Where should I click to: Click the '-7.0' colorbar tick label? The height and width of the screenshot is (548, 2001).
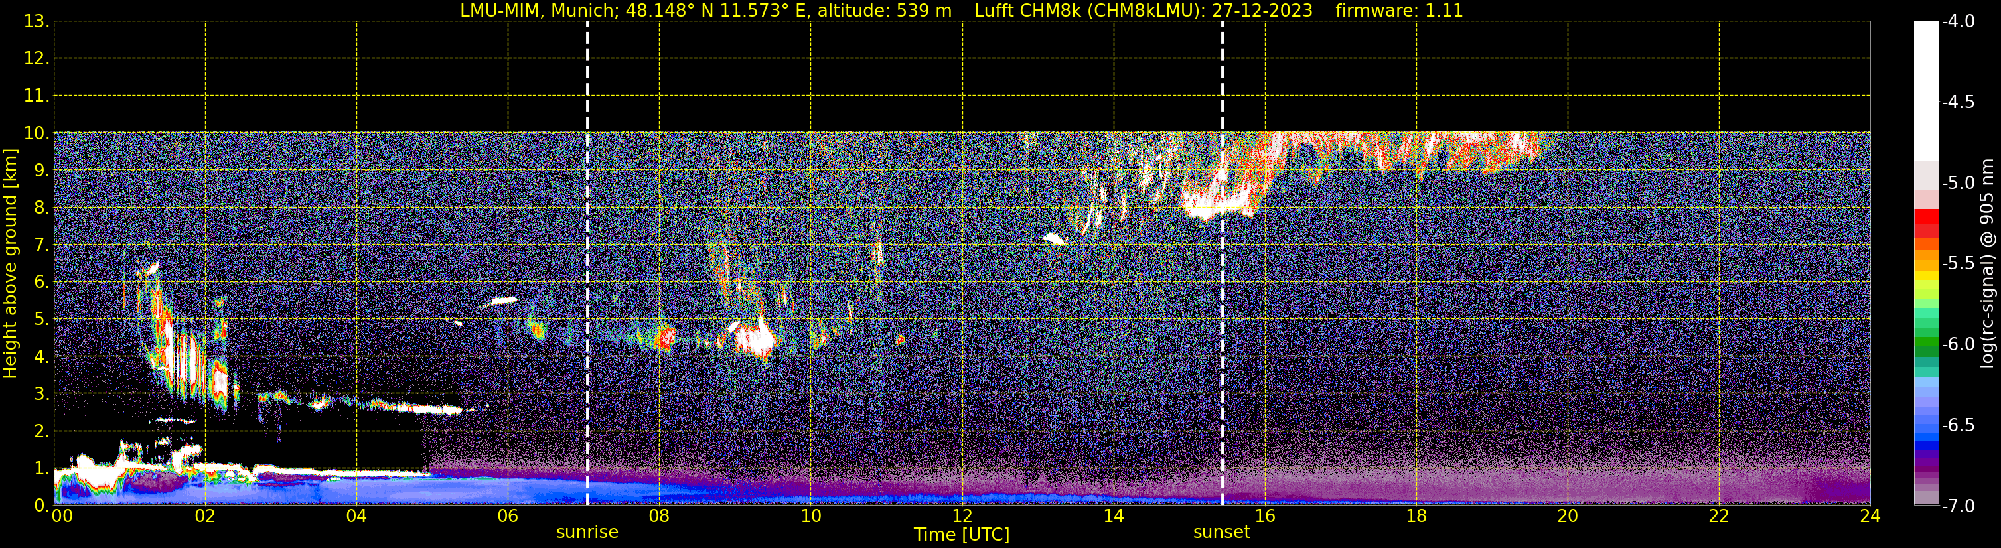coord(1959,506)
